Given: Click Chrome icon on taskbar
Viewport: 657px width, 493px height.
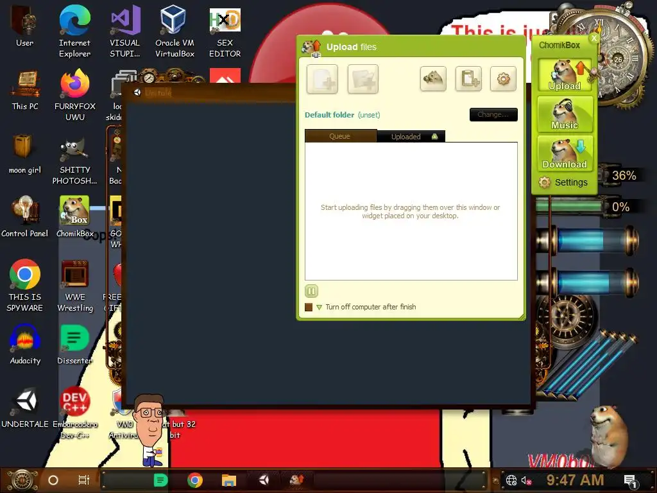Looking at the screenshot, I should (195, 480).
